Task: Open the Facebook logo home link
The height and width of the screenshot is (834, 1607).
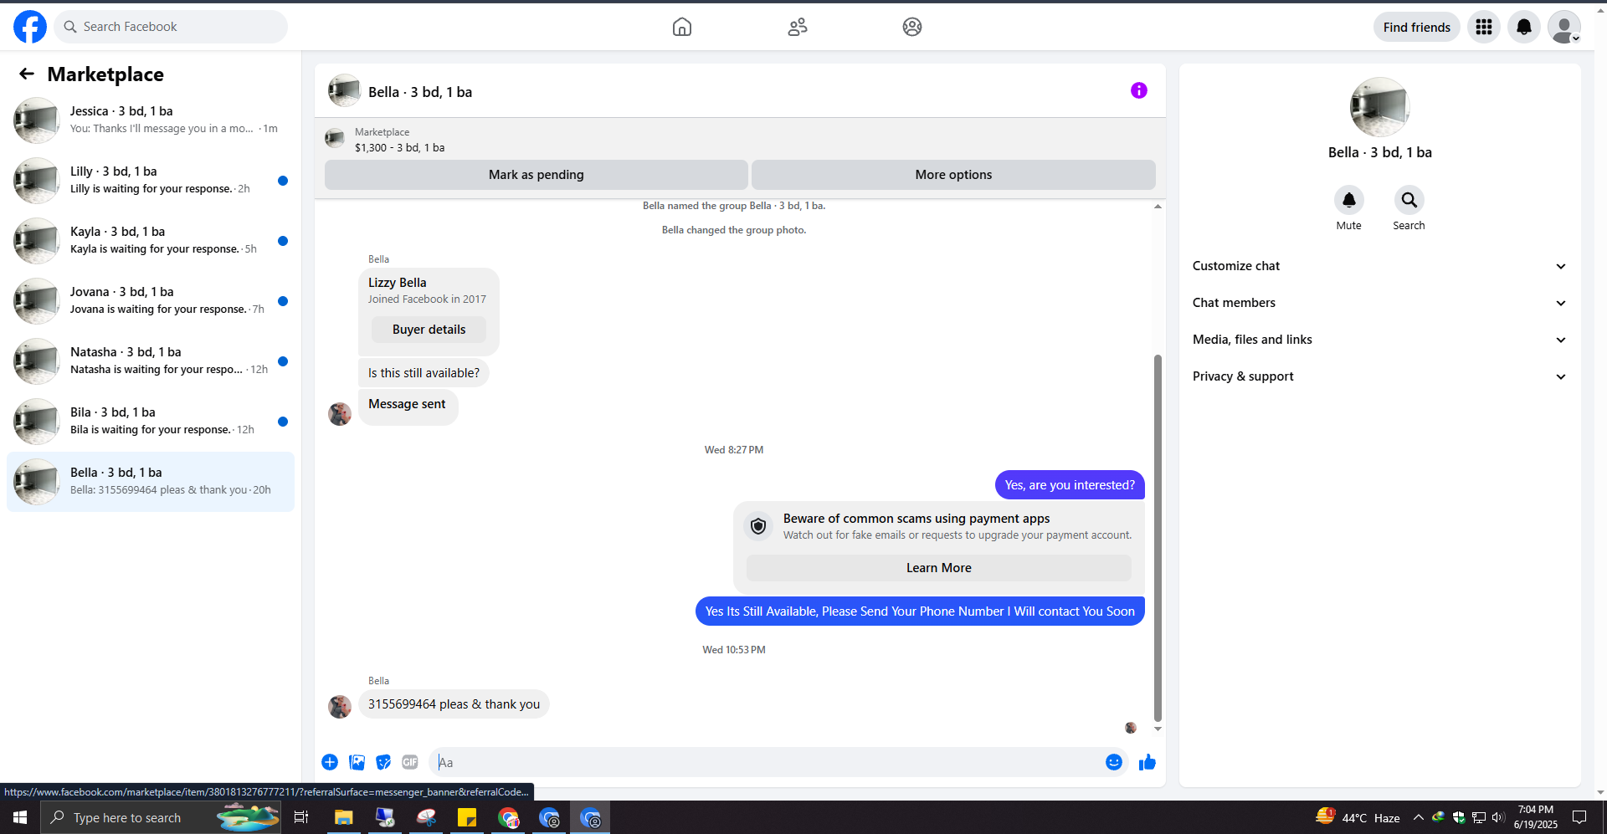Action: point(30,27)
